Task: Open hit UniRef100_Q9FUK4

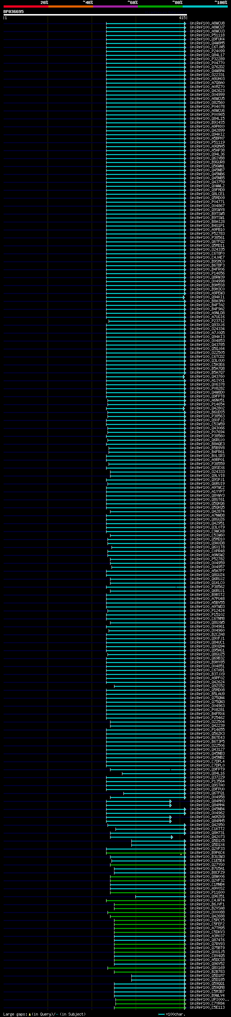Action: 207,39
